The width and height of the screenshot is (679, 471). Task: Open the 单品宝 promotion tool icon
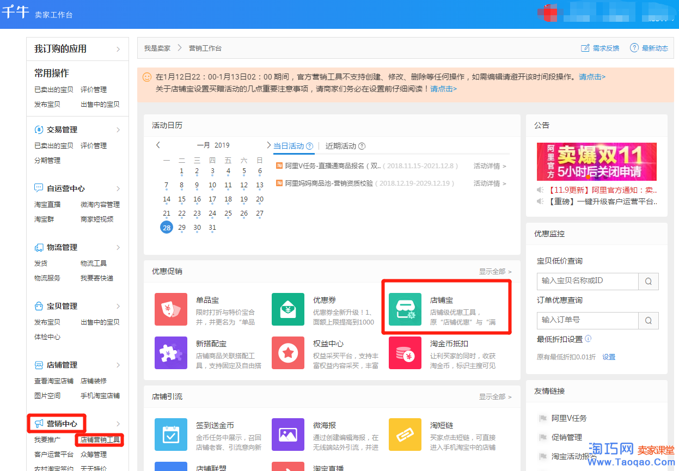171,309
